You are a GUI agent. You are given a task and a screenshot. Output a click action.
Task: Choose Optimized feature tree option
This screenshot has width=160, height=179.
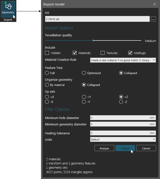(84, 73)
